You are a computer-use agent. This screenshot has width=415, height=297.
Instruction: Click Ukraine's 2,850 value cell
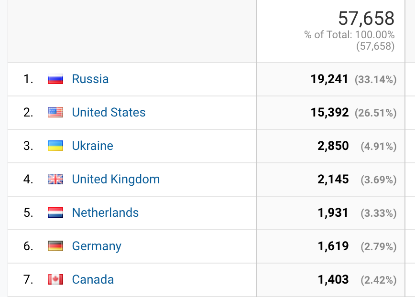[x=333, y=146]
